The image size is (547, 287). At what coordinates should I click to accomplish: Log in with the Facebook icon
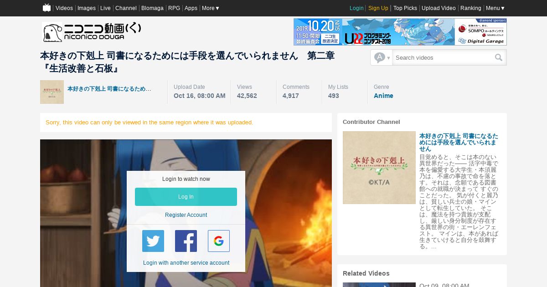(x=186, y=241)
